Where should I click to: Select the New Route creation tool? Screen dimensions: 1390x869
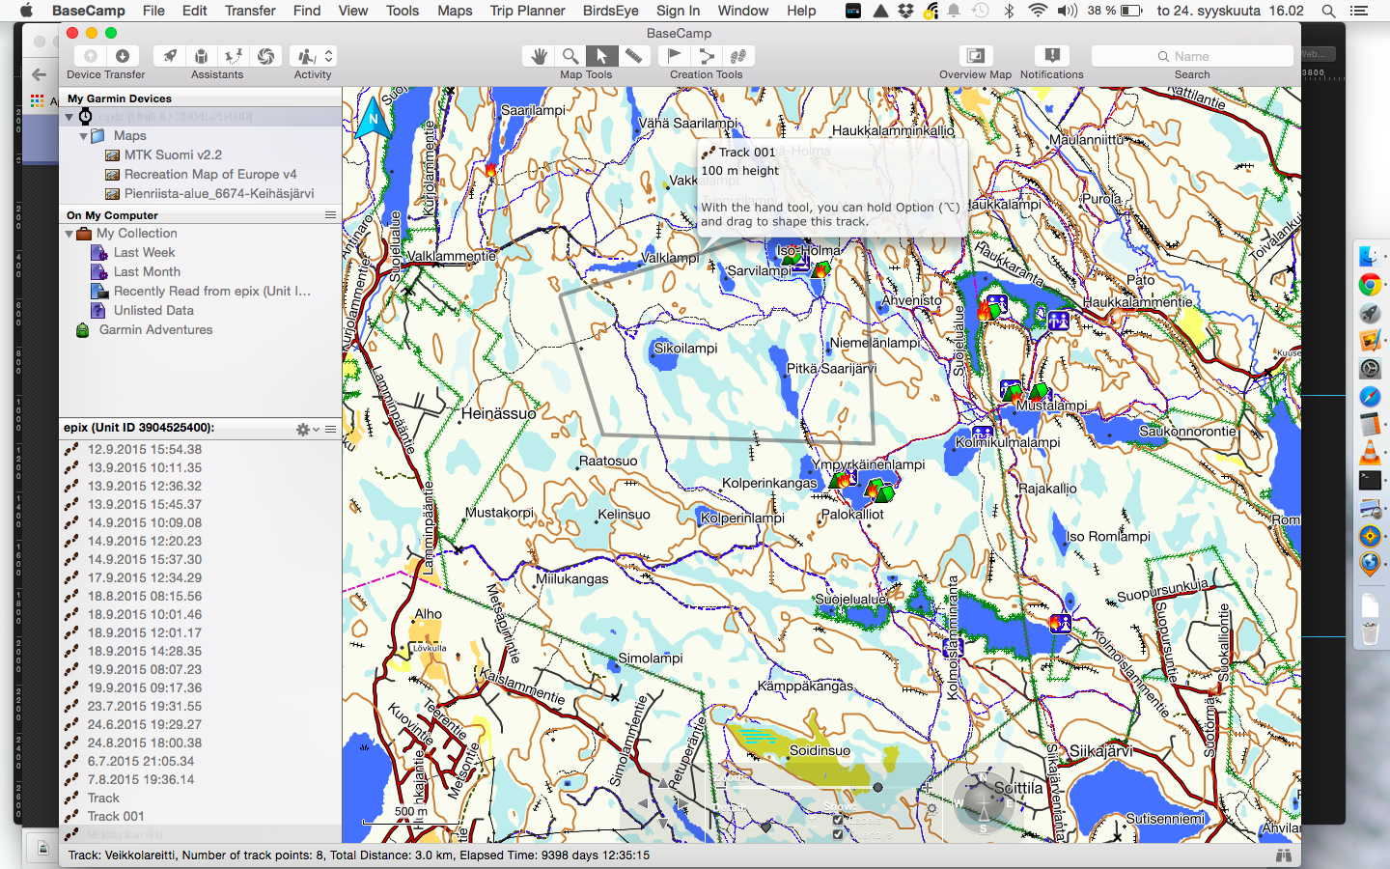[x=707, y=56]
